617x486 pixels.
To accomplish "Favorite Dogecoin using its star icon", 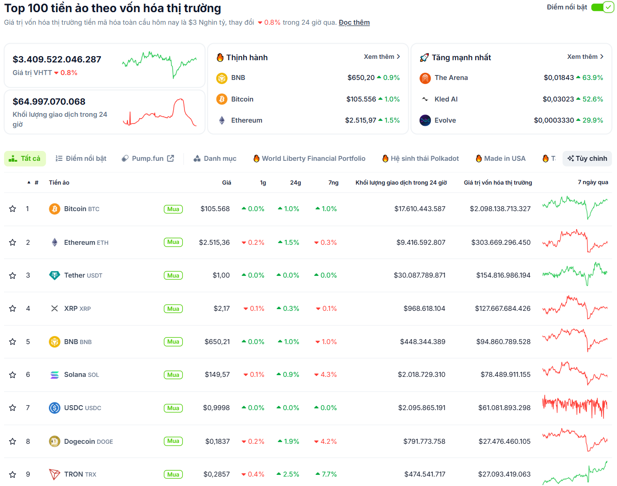I will click(x=13, y=442).
